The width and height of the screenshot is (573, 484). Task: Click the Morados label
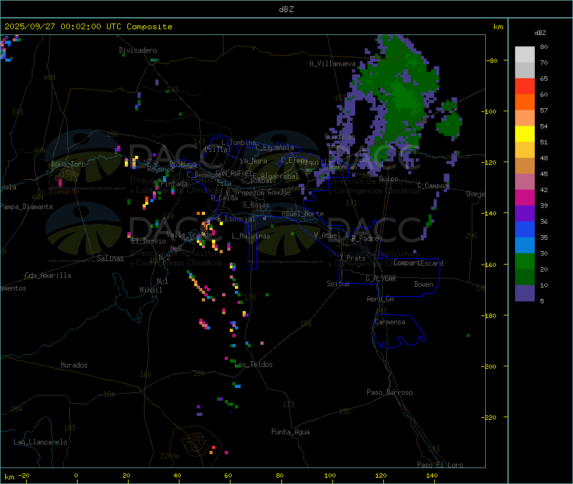click(x=74, y=365)
